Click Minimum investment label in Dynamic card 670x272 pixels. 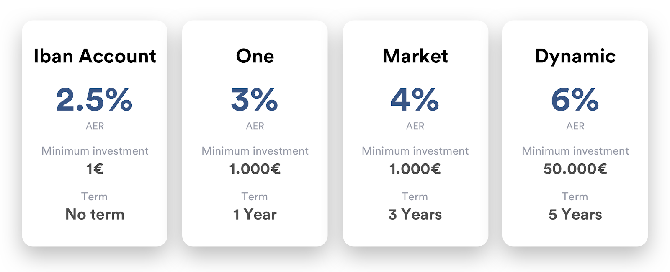coord(575,151)
